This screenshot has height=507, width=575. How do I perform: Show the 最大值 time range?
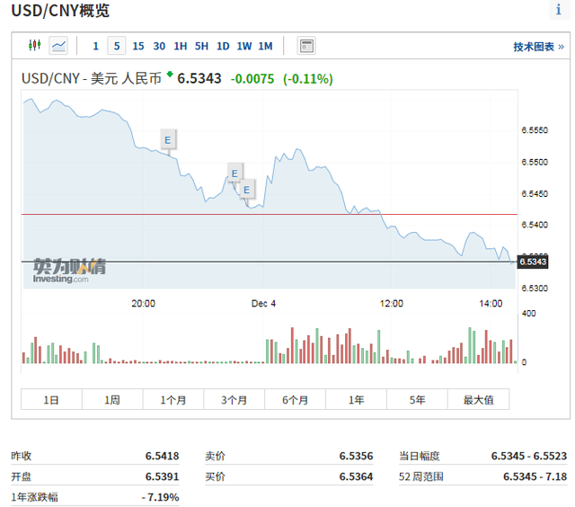click(x=478, y=400)
